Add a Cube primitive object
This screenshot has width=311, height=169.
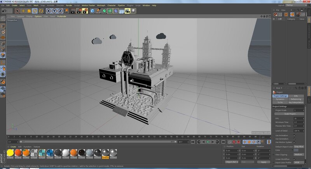(x=93, y=11)
